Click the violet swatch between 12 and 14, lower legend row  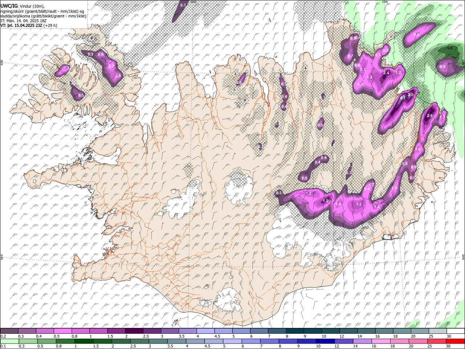(344, 341)
